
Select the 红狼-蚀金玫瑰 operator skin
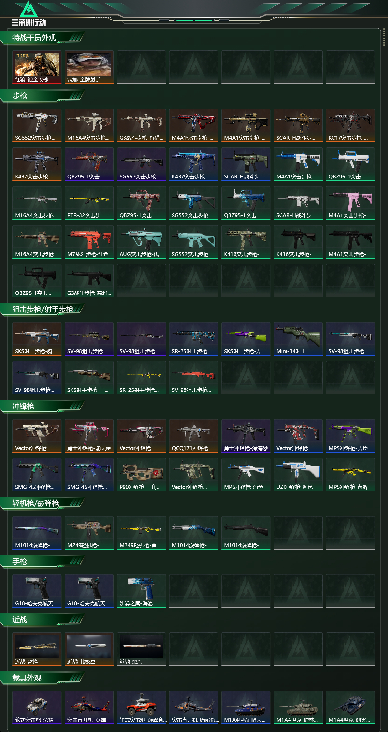tap(37, 67)
